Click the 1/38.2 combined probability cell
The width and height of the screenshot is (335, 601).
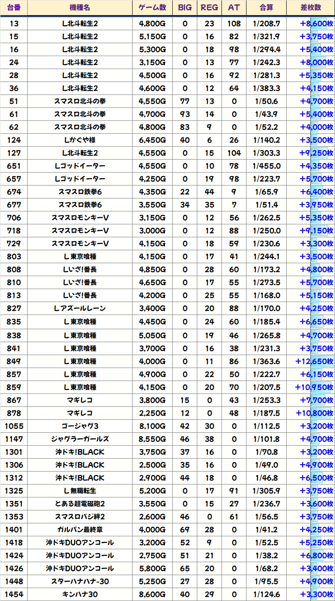266,555
